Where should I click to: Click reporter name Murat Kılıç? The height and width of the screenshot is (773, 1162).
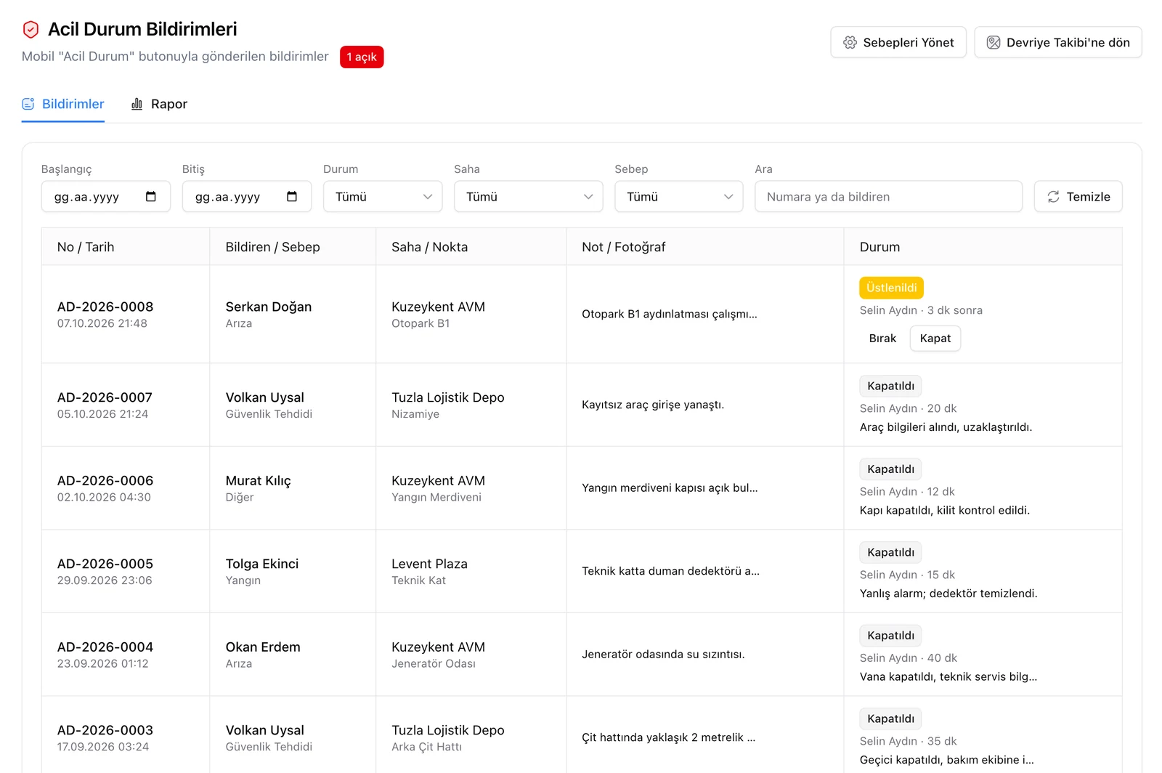pos(258,480)
